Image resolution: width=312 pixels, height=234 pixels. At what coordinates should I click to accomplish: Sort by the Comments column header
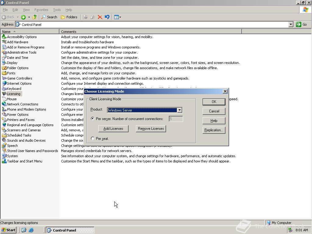[151, 32]
